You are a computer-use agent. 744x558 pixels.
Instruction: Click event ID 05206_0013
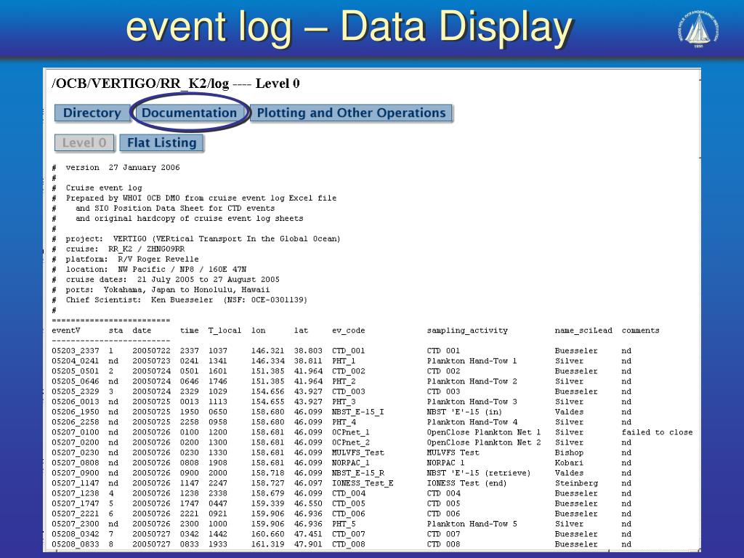tap(76, 402)
